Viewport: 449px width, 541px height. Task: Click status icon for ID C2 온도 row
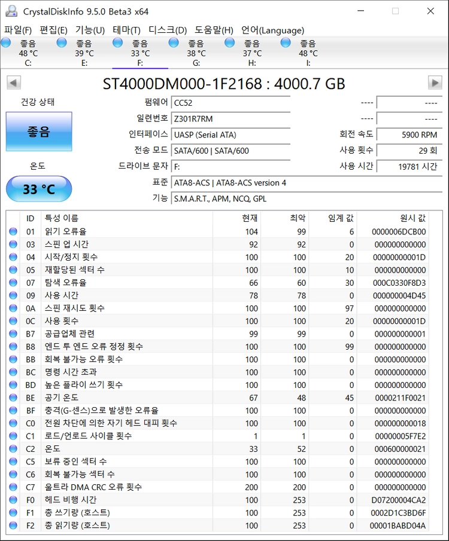13,448
